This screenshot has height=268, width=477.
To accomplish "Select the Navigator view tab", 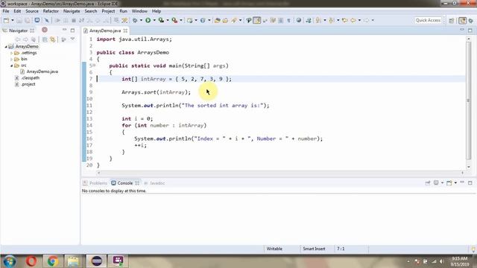I will [x=18, y=31].
